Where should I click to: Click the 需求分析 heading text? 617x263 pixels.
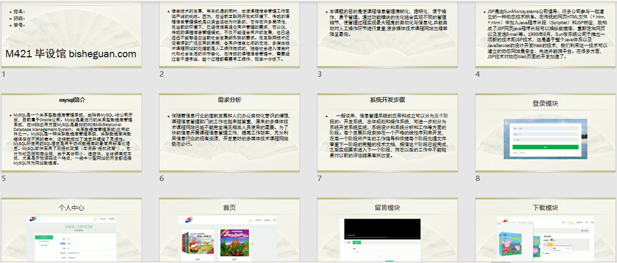tap(229, 100)
